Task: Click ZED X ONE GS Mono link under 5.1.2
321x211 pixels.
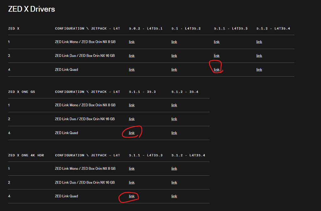Action: point(174,105)
